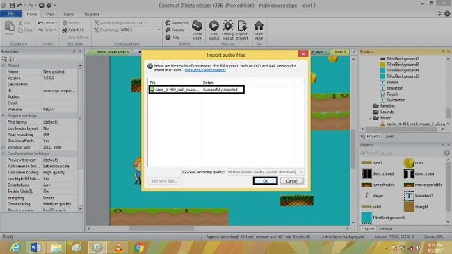Switch to the Layers panel tab
Viewport: 452px width, 254px height.
(x=389, y=136)
